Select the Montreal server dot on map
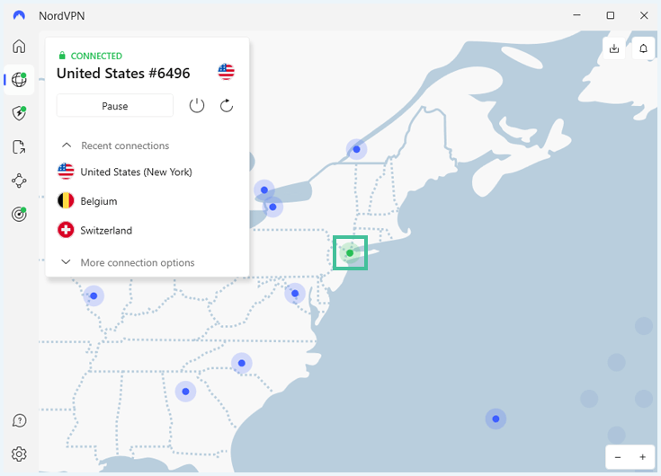The height and width of the screenshot is (476, 661). point(357,149)
